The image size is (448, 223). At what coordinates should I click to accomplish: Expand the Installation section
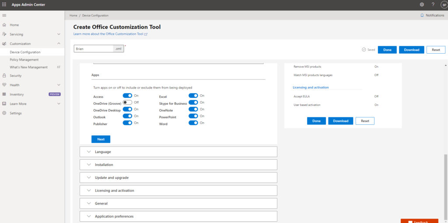(x=178, y=165)
